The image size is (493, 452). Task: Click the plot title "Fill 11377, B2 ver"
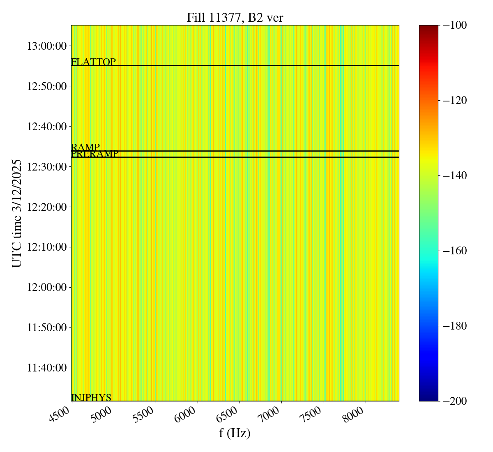(235, 18)
